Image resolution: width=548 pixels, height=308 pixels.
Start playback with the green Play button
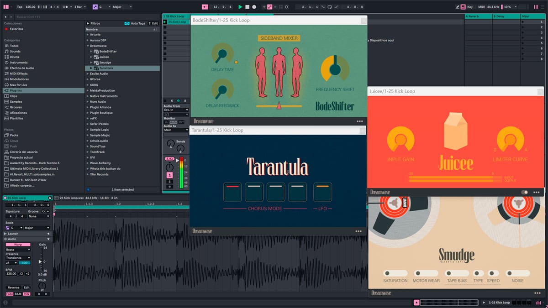240,7
